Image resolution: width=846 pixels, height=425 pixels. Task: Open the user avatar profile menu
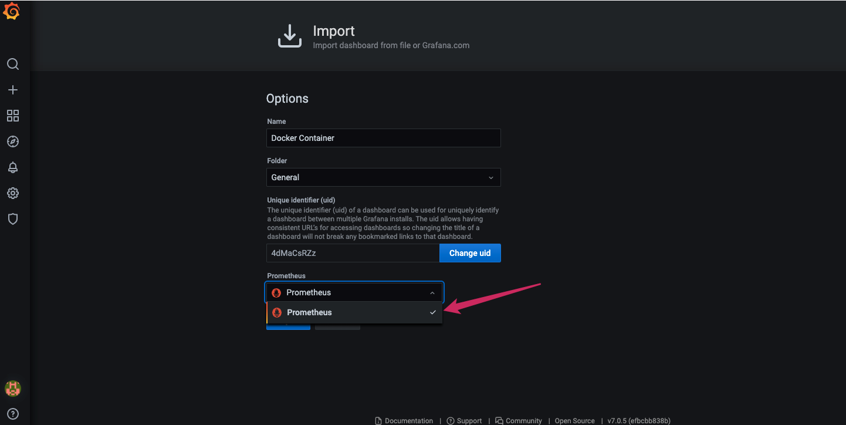pos(13,388)
